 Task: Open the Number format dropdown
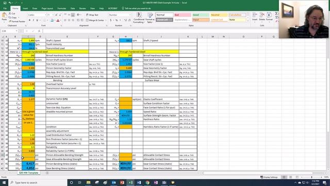(130, 15)
